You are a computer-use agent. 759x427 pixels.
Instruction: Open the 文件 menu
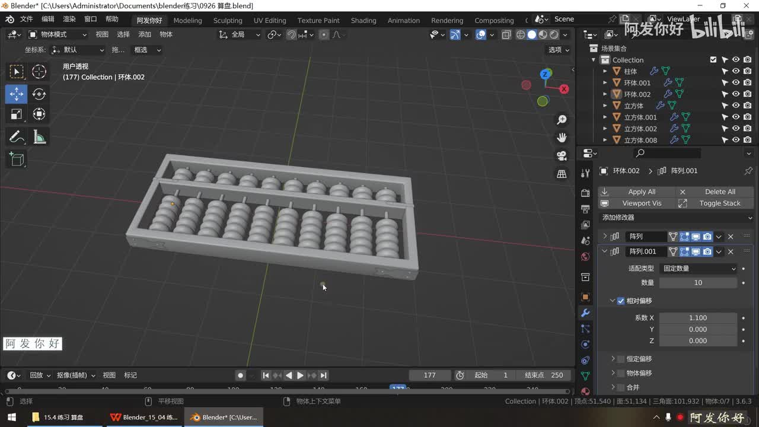coord(27,19)
